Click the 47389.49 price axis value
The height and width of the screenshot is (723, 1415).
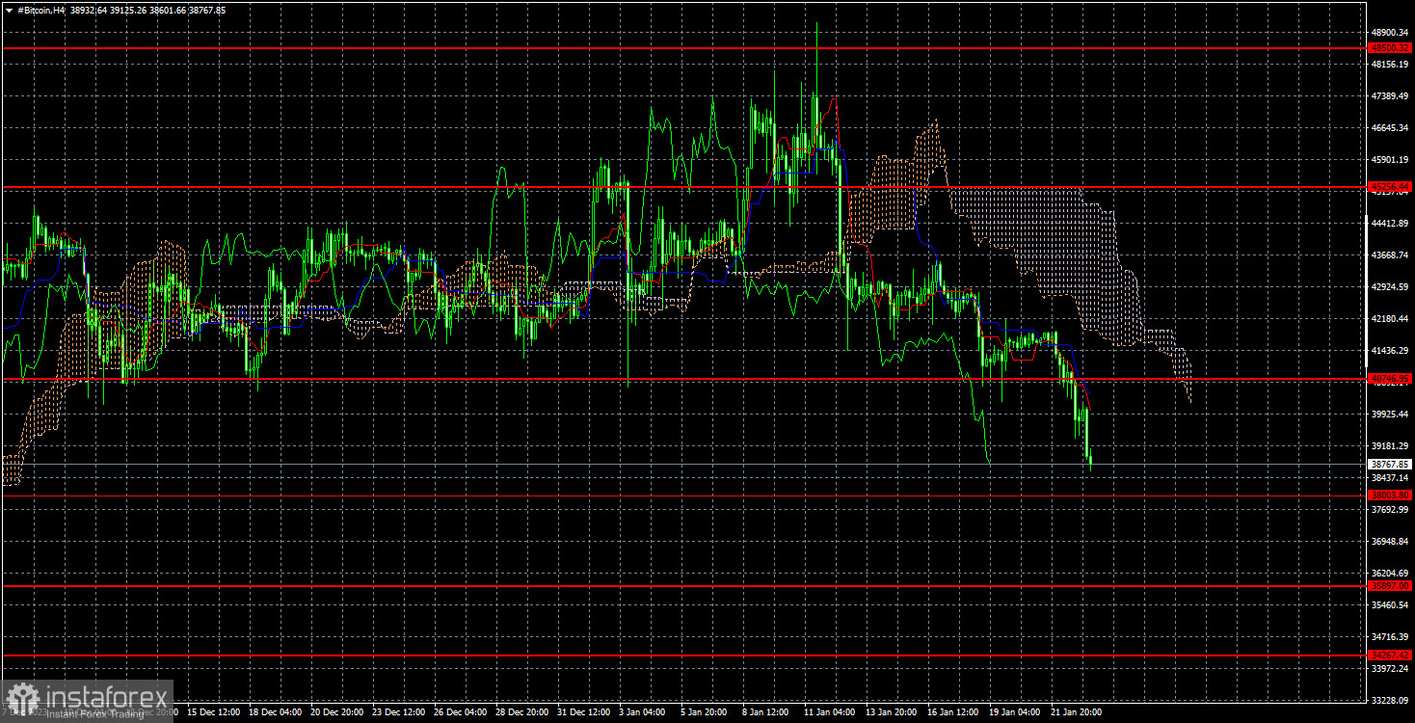(x=1390, y=96)
